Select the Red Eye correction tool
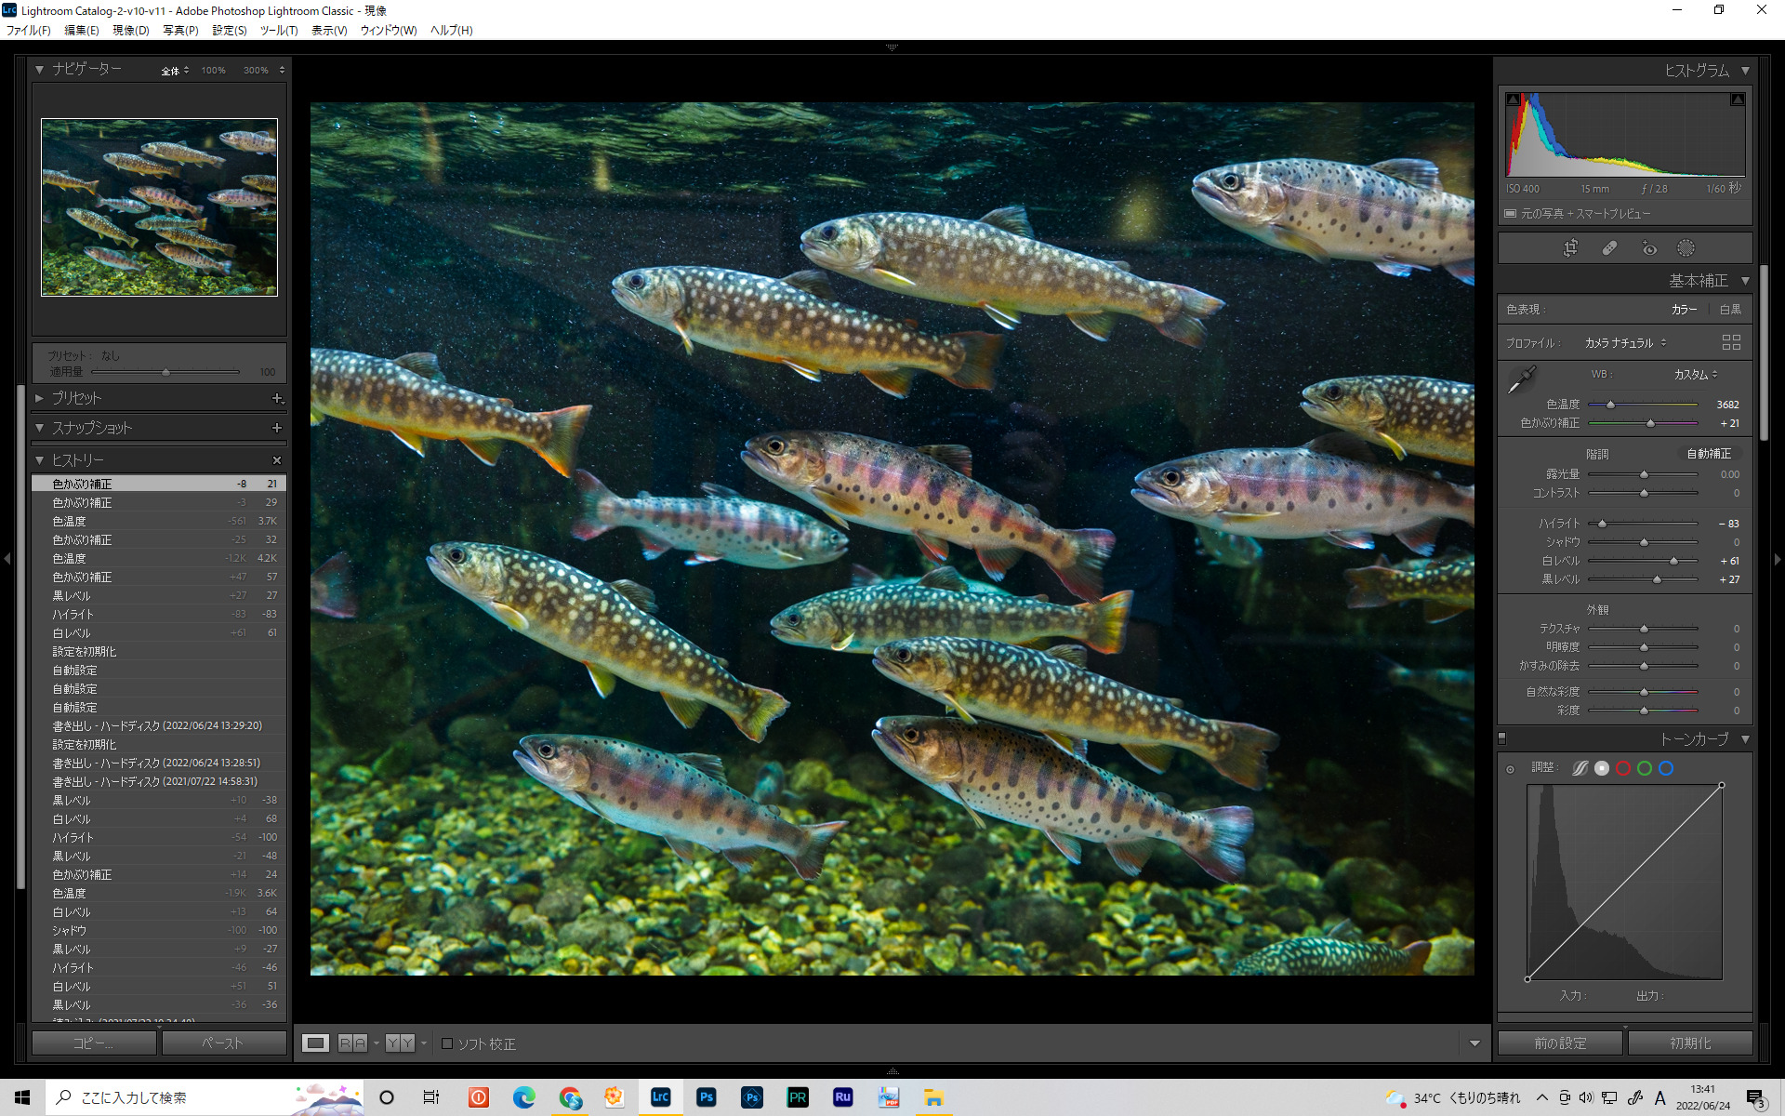 (x=1648, y=248)
